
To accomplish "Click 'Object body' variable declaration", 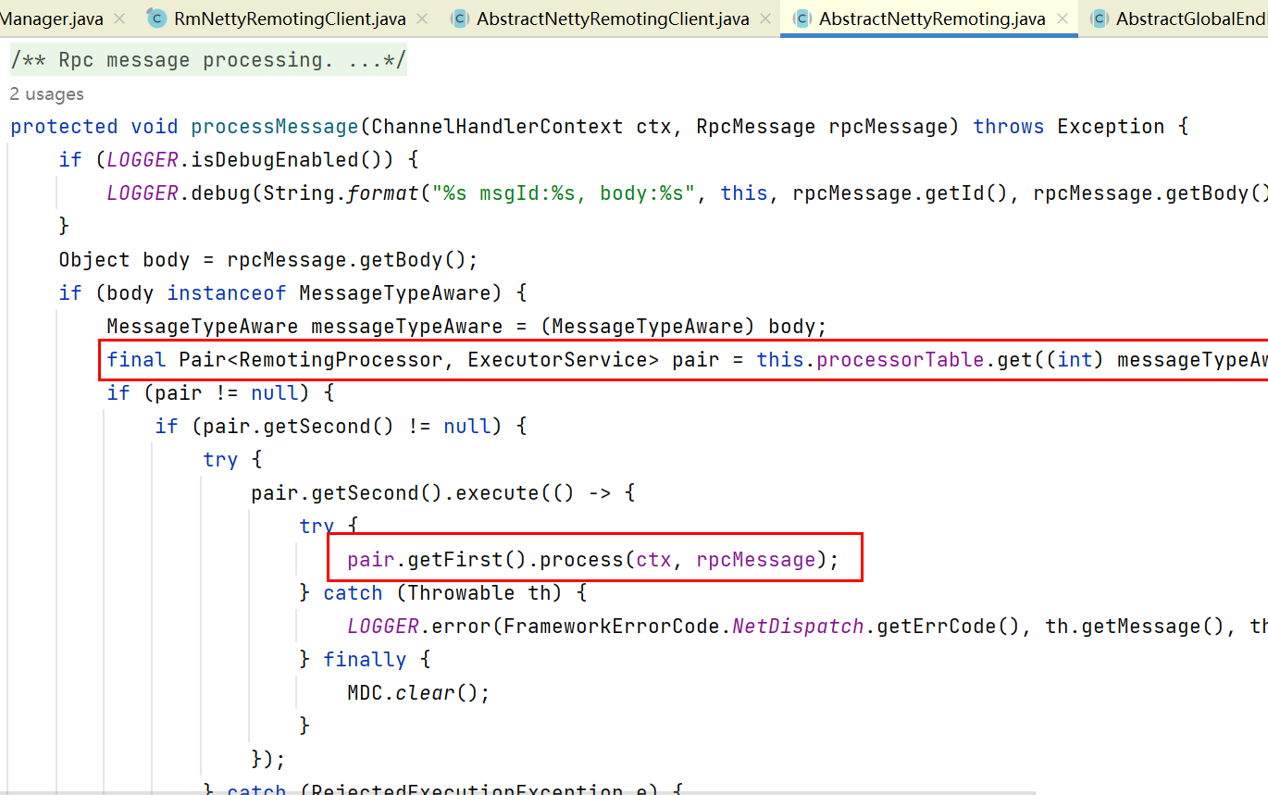I will point(125,260).
